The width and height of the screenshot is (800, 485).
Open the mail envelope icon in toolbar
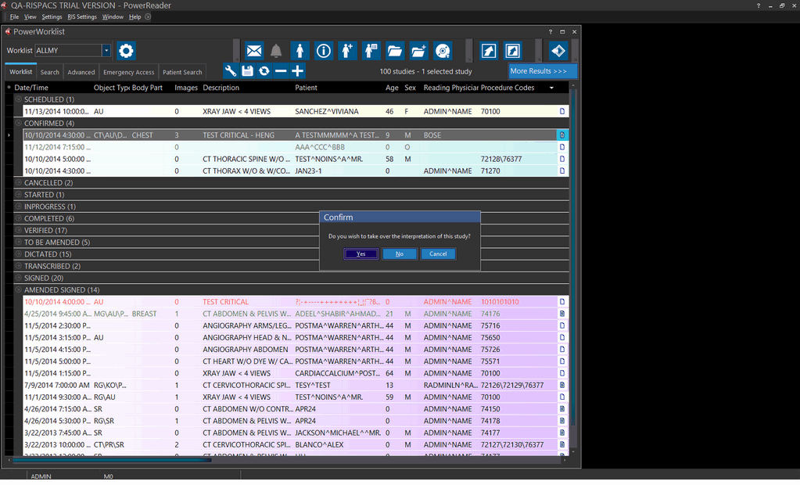(x=254, y=51)
